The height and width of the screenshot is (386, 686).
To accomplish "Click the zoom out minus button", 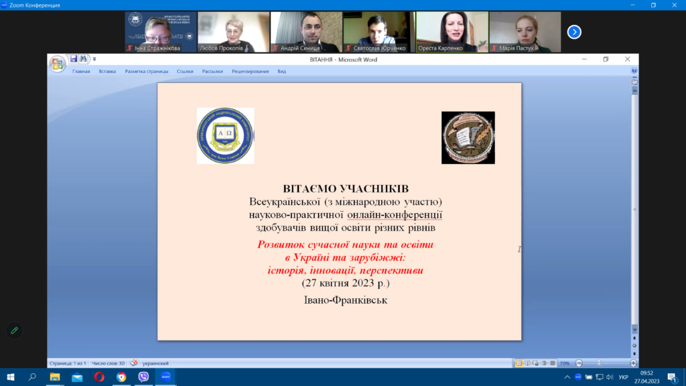I will tap(579, 363).
